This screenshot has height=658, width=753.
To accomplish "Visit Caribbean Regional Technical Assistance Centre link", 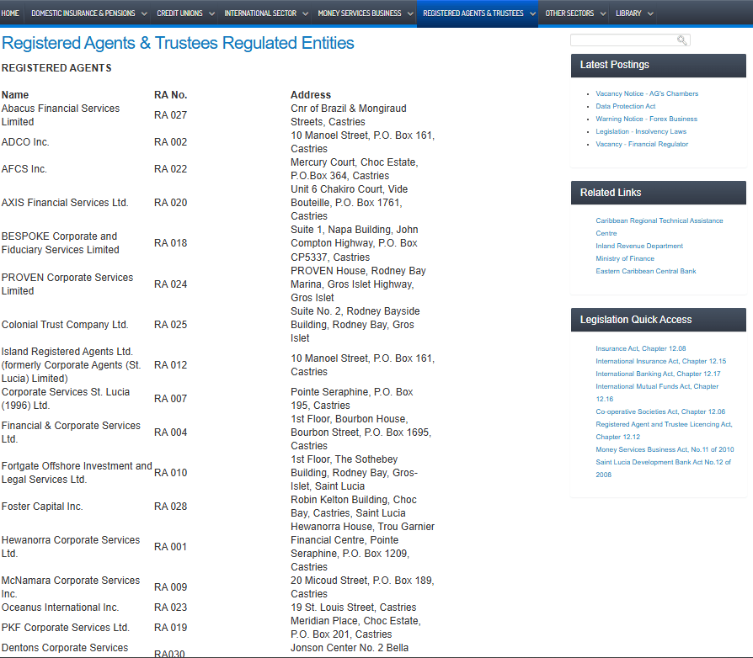I will coord(660,227).
